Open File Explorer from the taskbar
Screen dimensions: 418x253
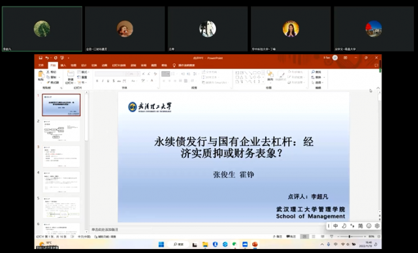coord(205,245)
